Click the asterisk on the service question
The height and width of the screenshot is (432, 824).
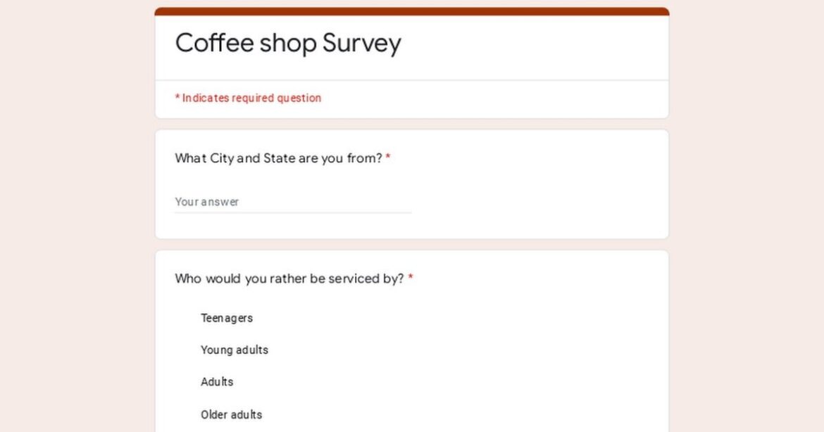tap(411, 278)
